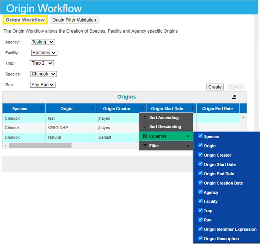This screenshot has height=244, width=260.
Task: Uncheck the Species column checkbox
Action: (x=201, y=136)
